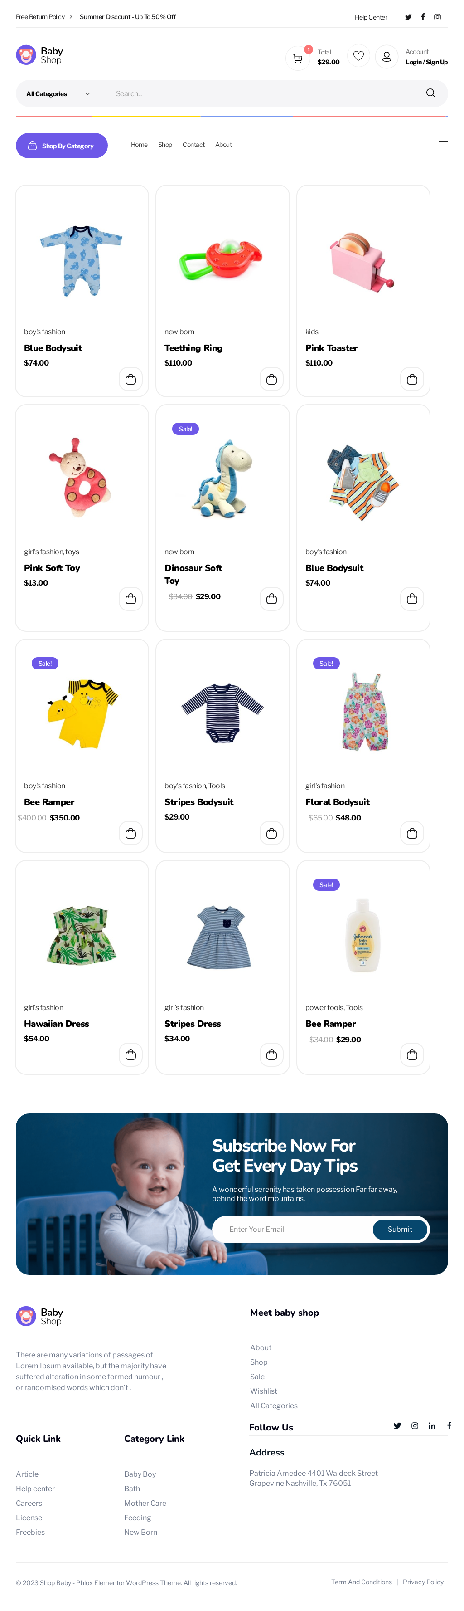Open the LinkedIn icon in footer

tap(431, 1426)
